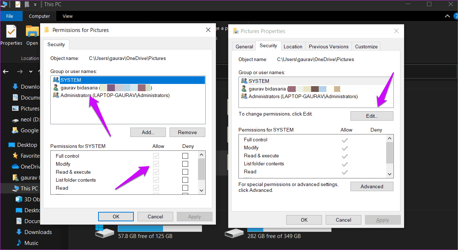Collapse the ribbon with the chevron
The image size is (458, 250).
pos(447,16)
